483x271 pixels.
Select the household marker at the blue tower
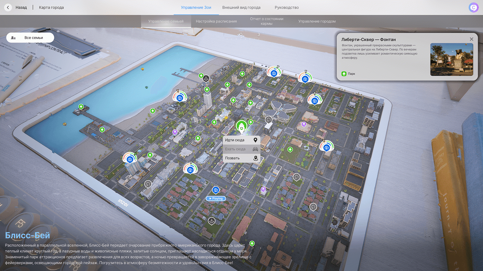(x=130, y=159)
